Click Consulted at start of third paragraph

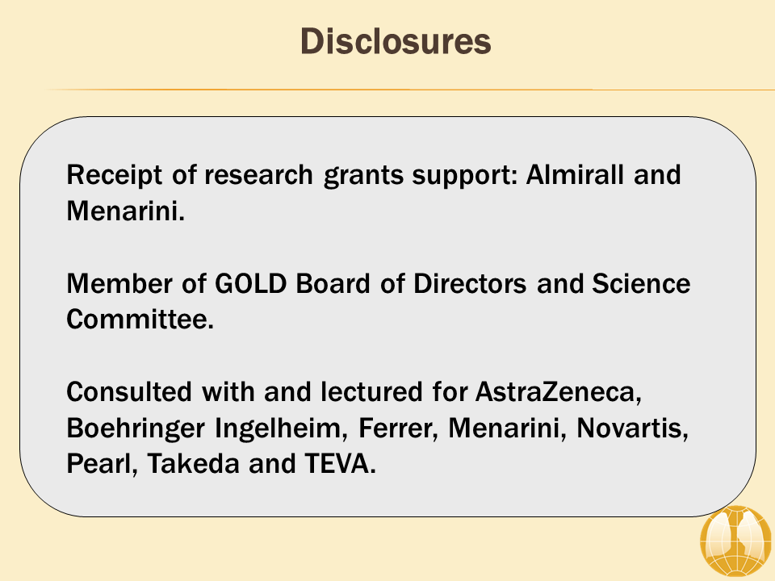[129, 392]
